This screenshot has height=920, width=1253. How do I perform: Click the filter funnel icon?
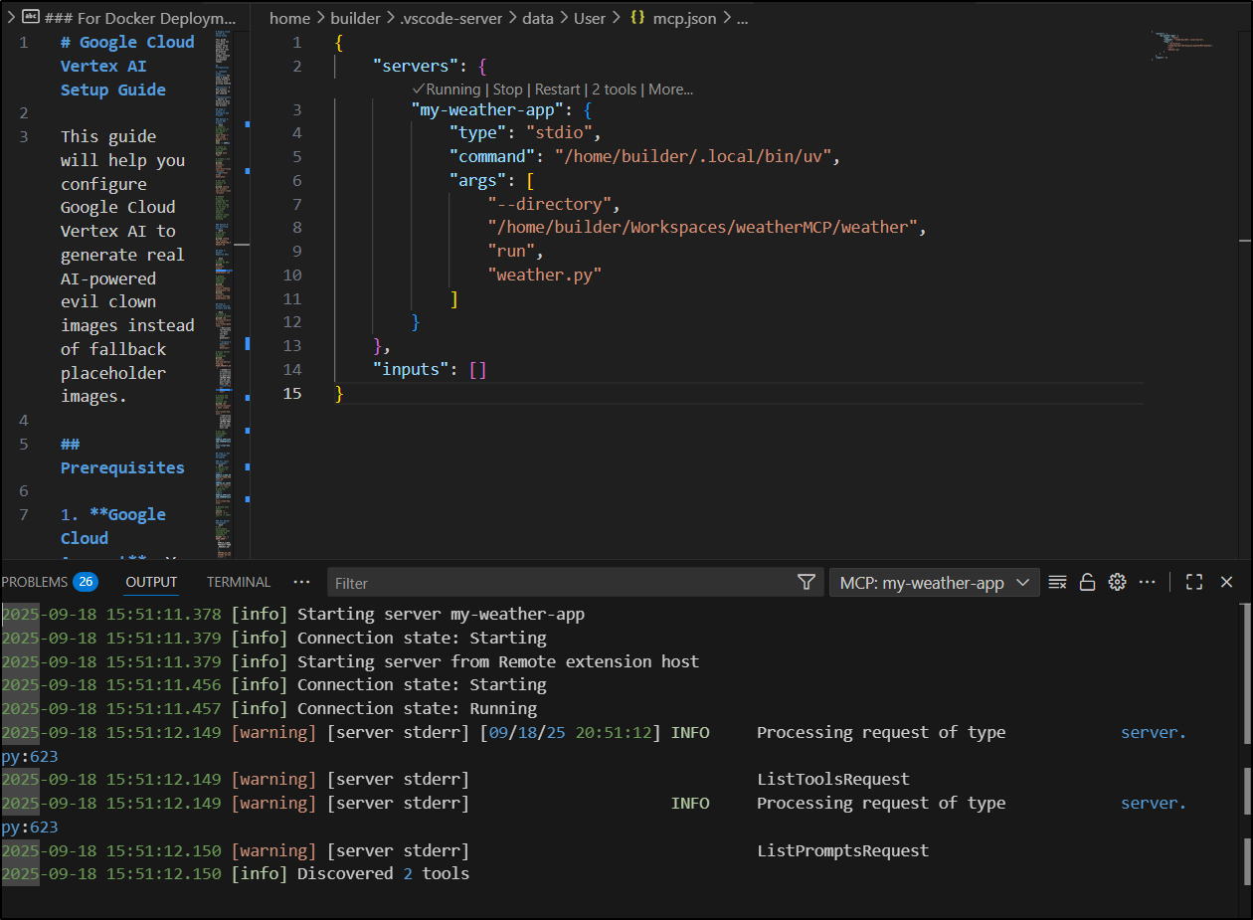806,583
